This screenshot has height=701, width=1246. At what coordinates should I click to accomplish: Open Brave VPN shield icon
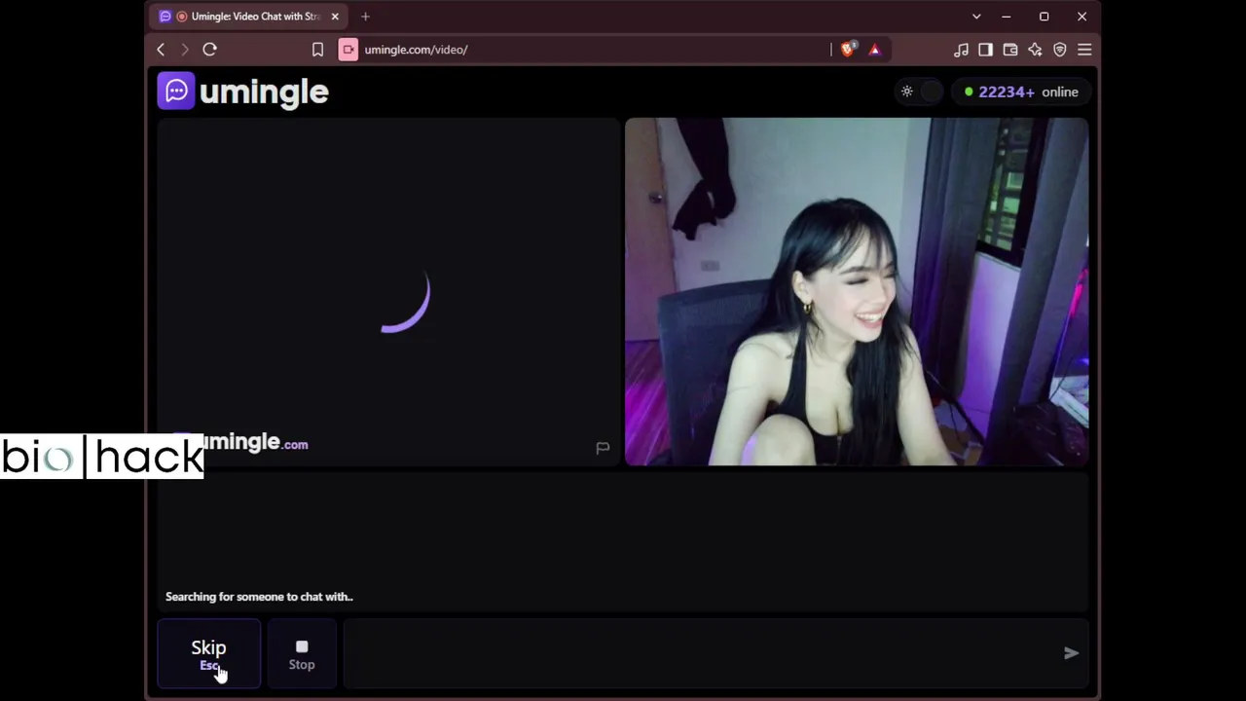1060,50
